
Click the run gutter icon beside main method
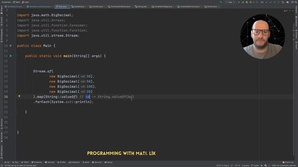tap(11, 56)
